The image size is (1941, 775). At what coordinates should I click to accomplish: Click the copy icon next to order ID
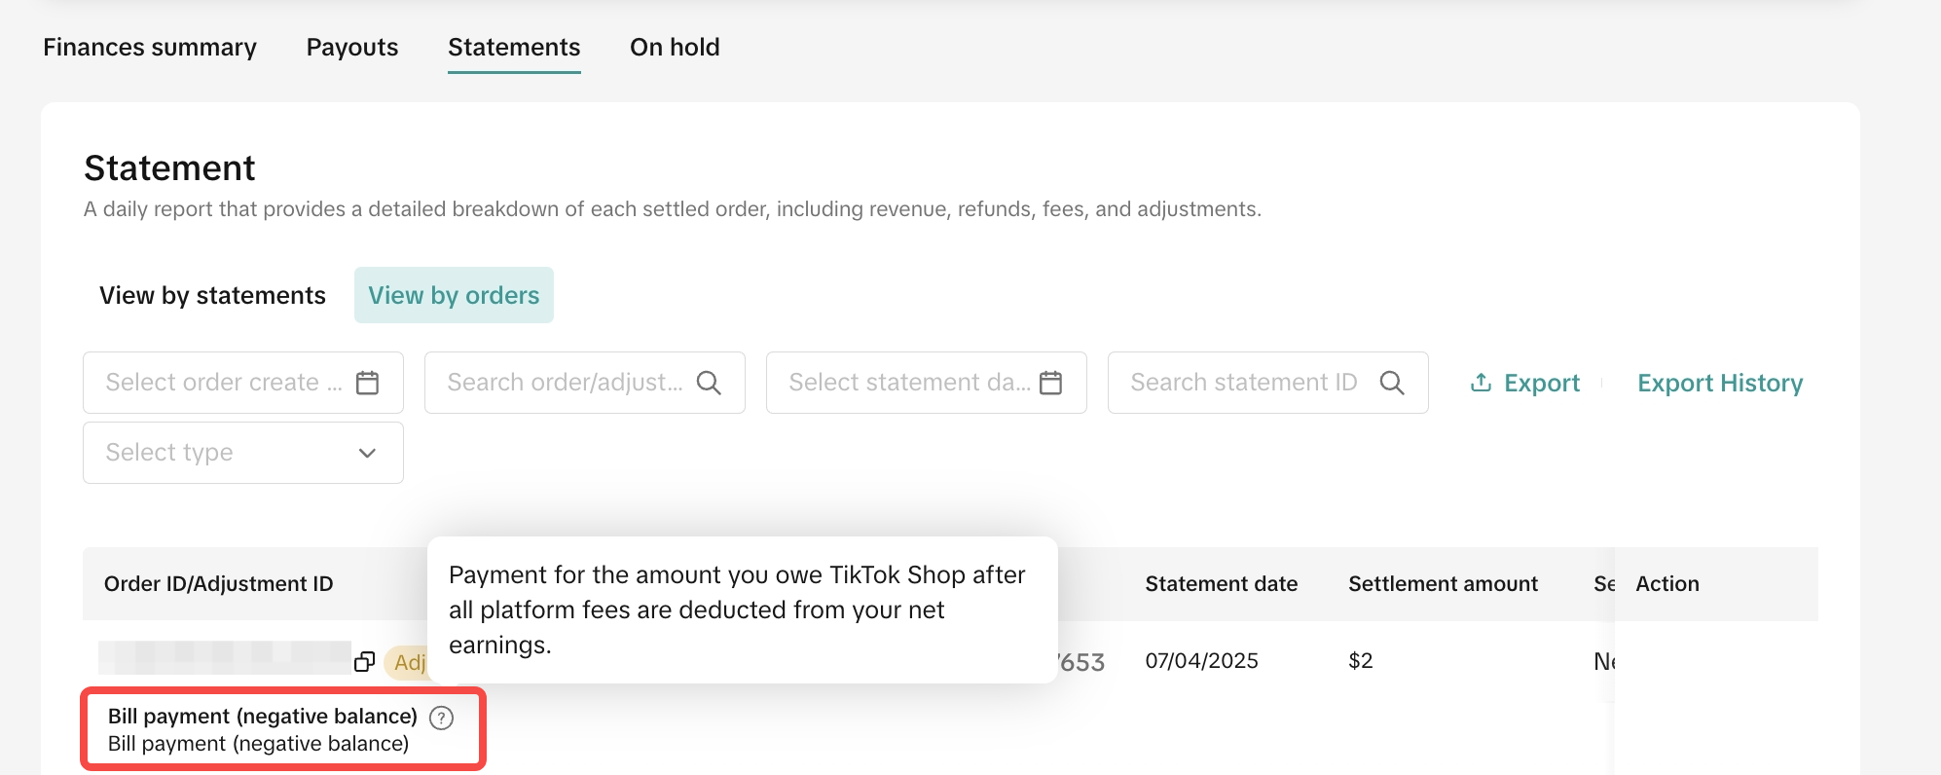364,662
